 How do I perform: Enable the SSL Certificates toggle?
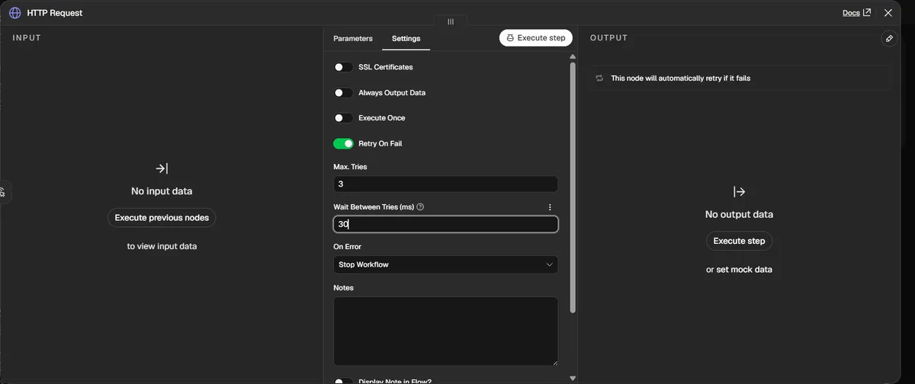tap(343, 67)
